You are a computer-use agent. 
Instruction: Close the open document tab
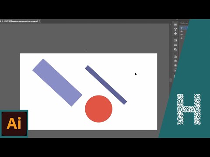[39, 21]
